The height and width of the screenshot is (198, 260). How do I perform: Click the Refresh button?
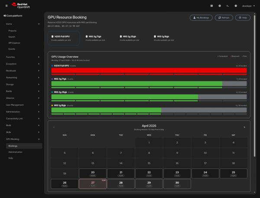coord(224,18)
